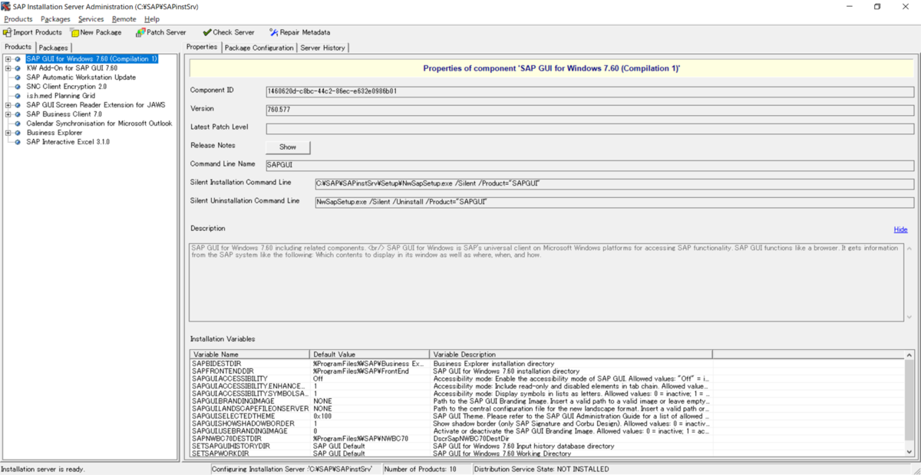
Task: Click the icon beside Calendar Synchronisation for Microsoft Outlook
Action: [x=18, y=124]
